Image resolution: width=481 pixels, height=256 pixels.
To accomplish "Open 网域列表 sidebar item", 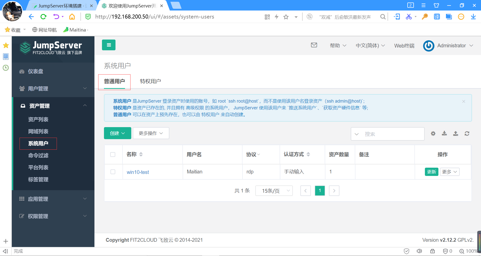I will pos(38,131).
